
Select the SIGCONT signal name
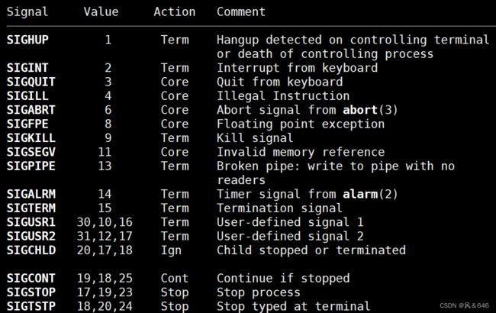click(x=31, y=278)
